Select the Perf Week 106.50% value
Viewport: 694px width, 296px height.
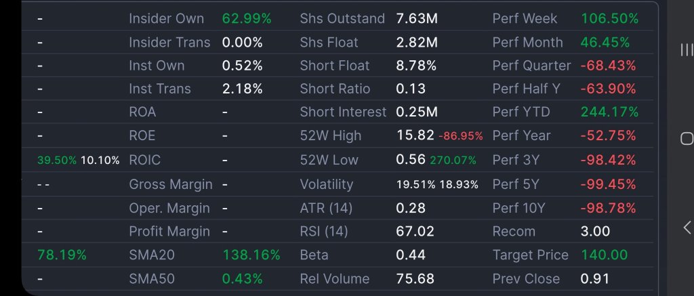609,18
